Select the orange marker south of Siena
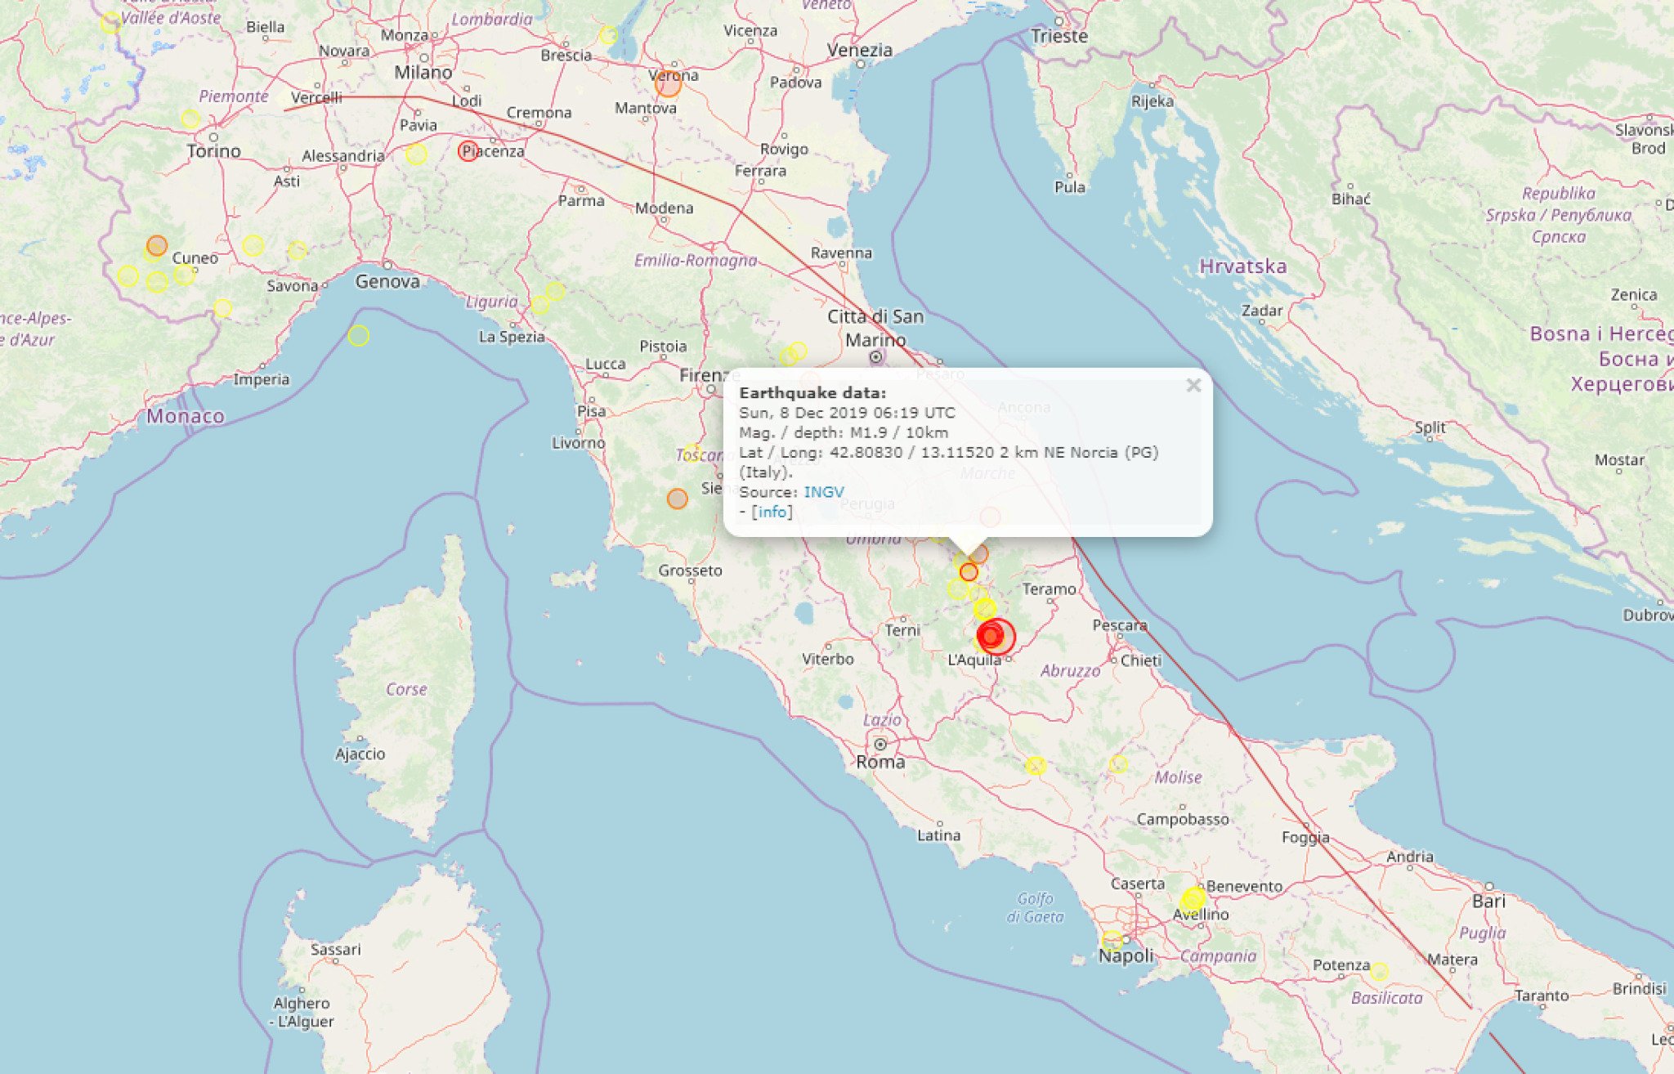 pyautogui.click(x=677, y=499)
